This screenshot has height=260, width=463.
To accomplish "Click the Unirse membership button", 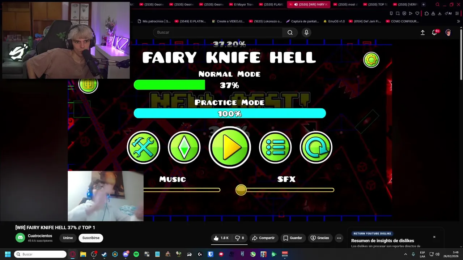I will click(68, 238).
